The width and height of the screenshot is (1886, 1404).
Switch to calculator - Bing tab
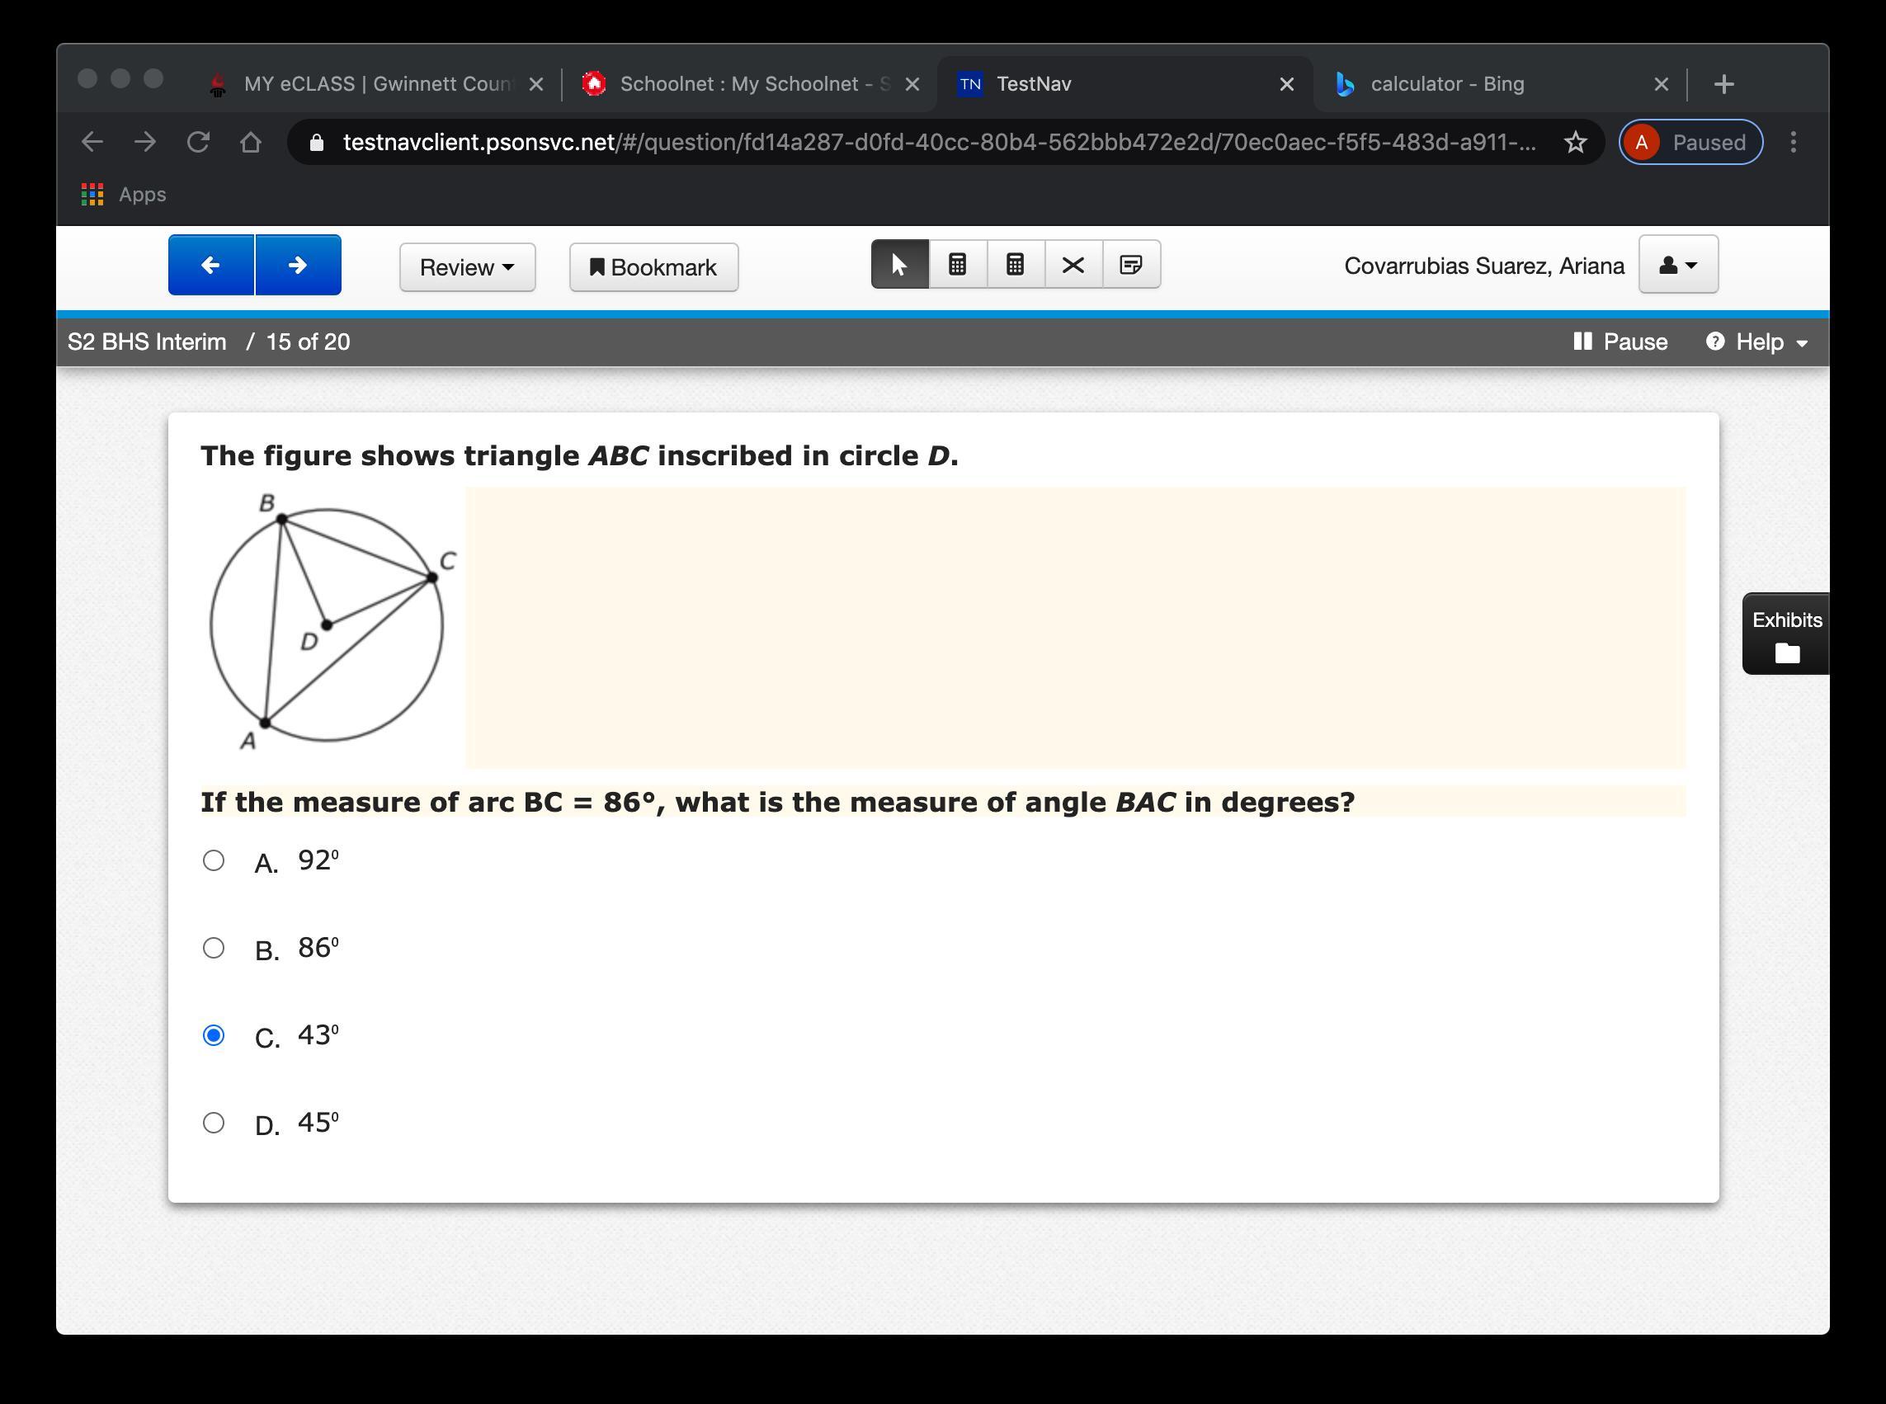(x=1446, y=84)
